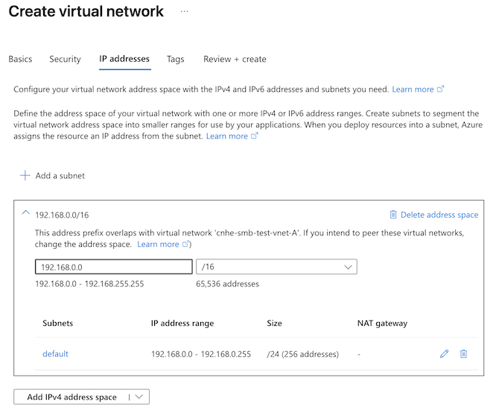Viewport: 496px width, 413px height.
Task: Focus the 192.168.0.0 address input field
Action: click(x=113, y=267)
